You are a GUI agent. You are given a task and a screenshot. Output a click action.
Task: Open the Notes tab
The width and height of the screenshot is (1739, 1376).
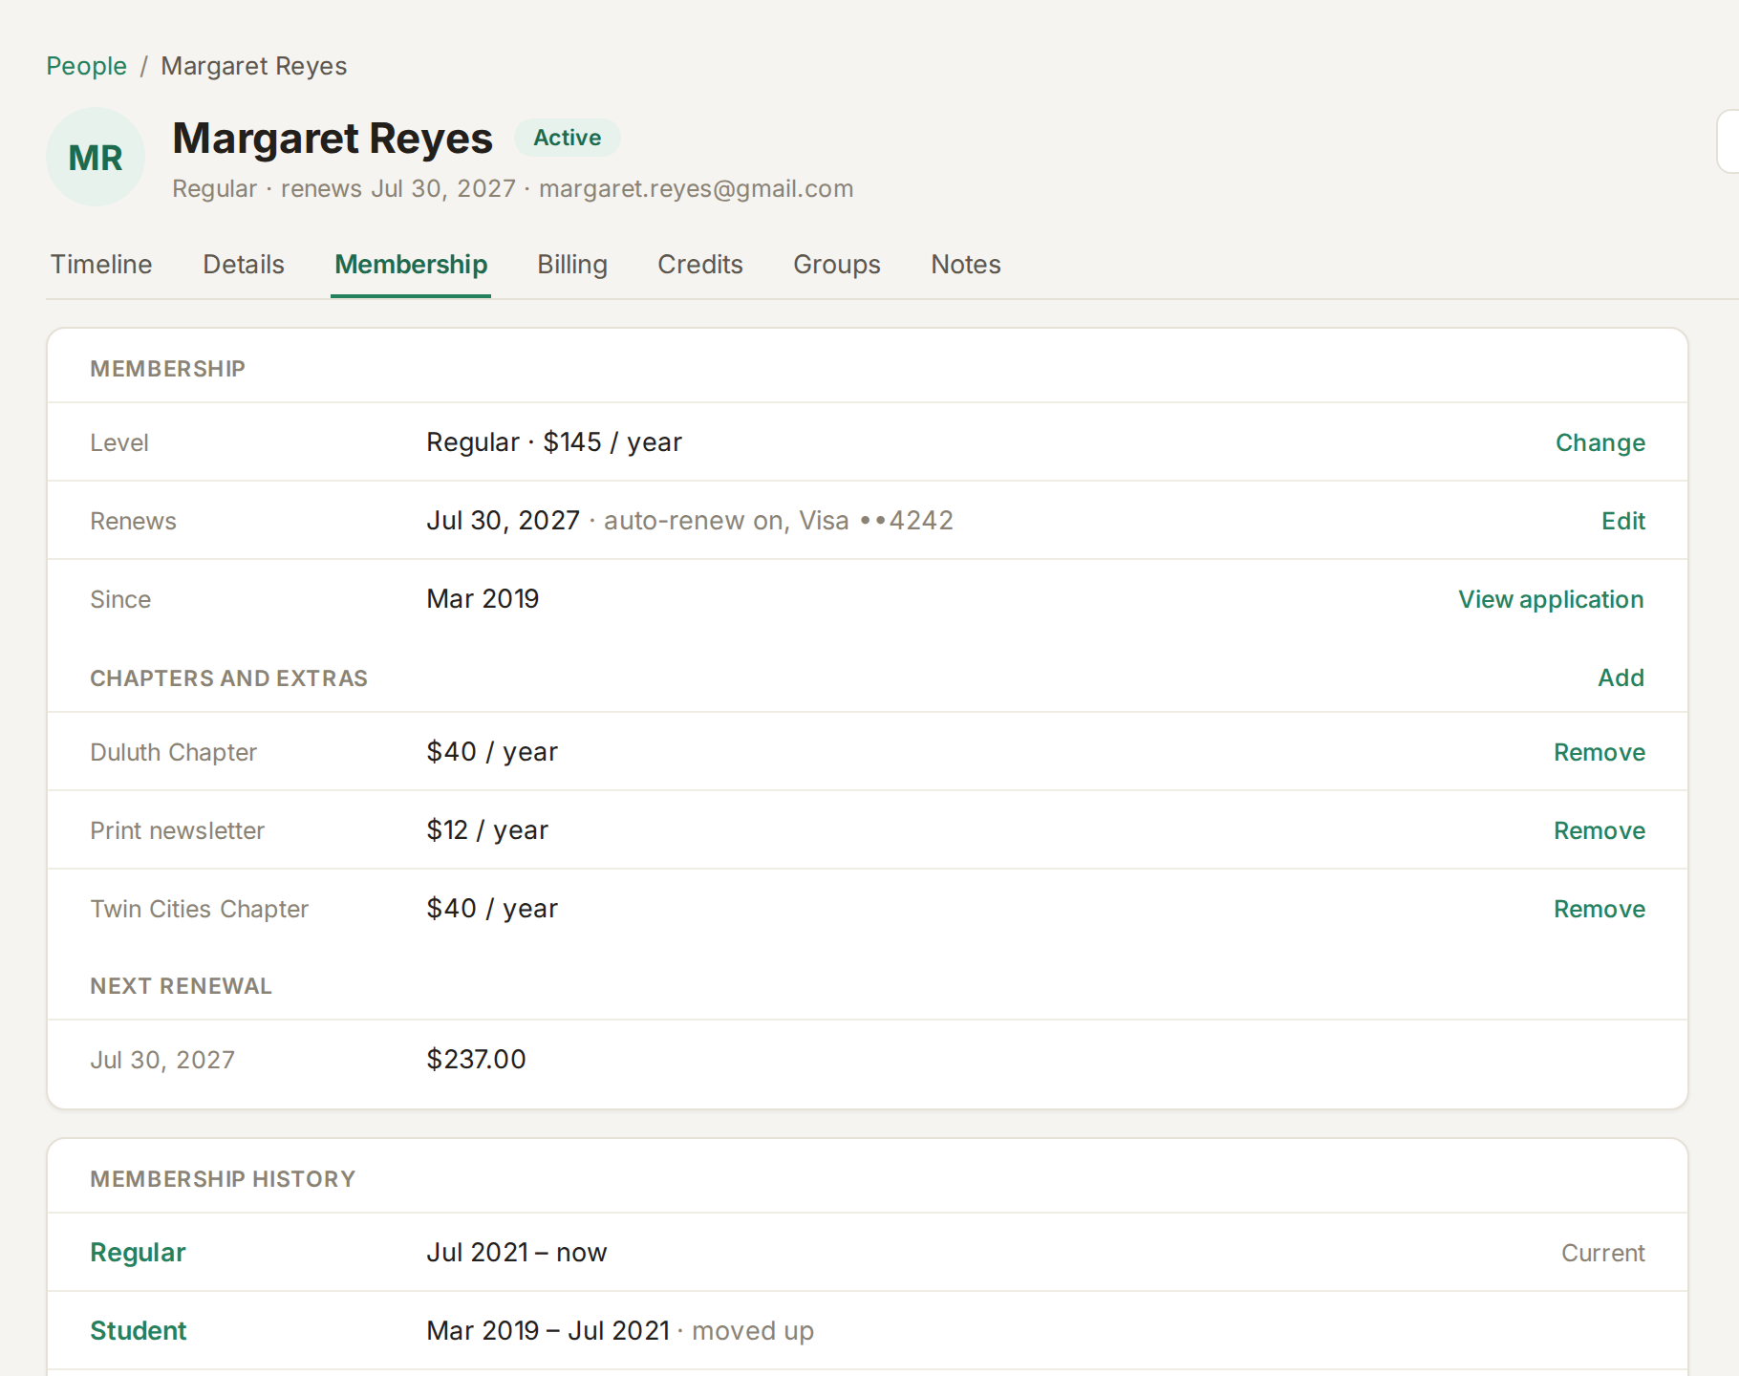(x=966, y=265)
